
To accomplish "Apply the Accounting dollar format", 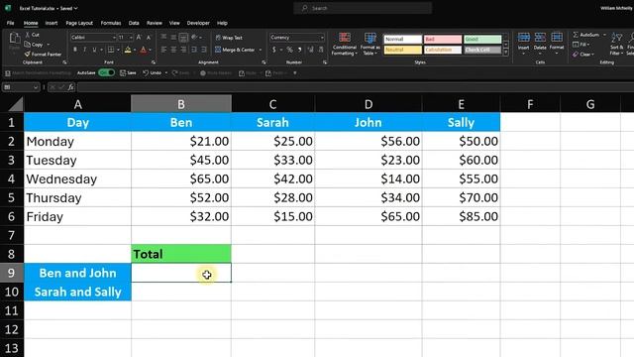I will pyautogui.click(x=274, y=50).
